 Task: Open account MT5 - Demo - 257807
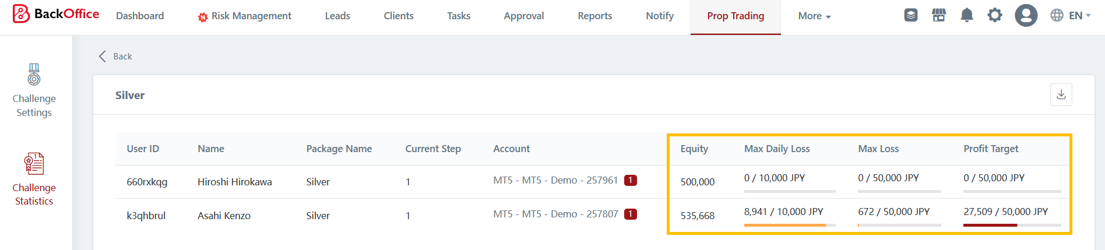tap(555, 214)
